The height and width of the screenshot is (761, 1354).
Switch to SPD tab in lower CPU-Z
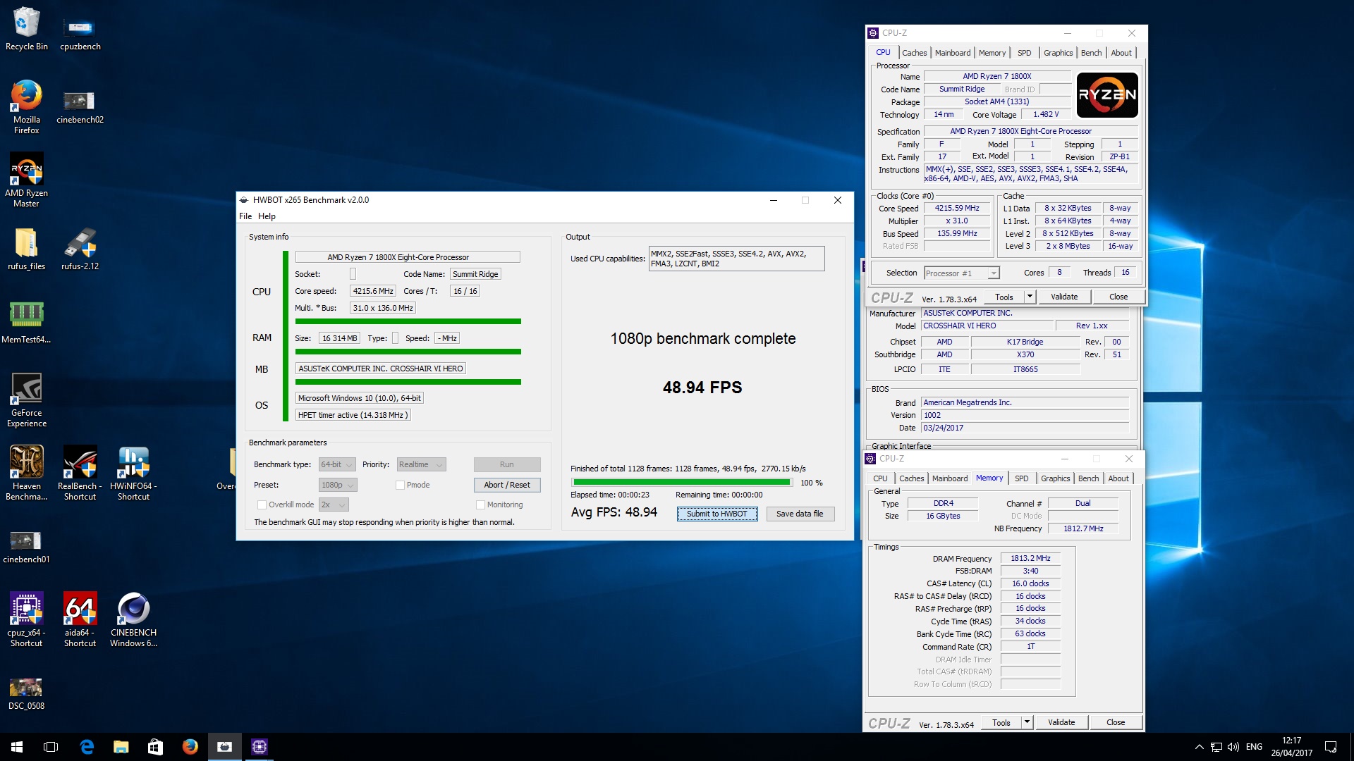(1021, 478)
